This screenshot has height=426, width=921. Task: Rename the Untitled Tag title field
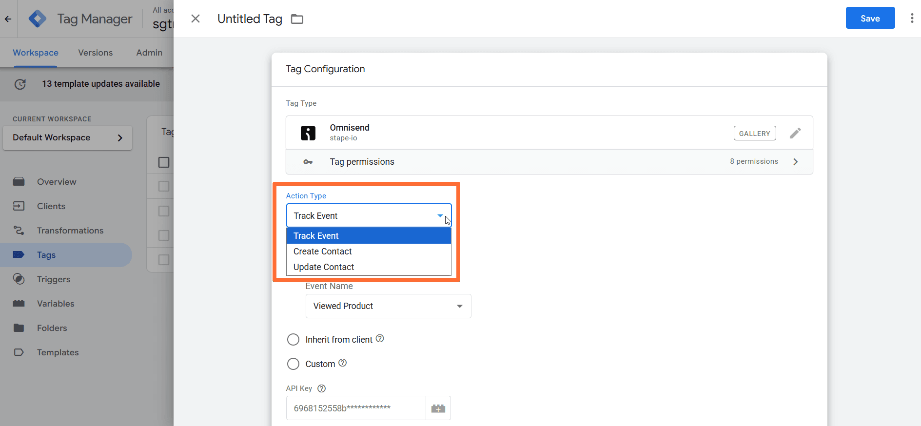pos(250,19)
